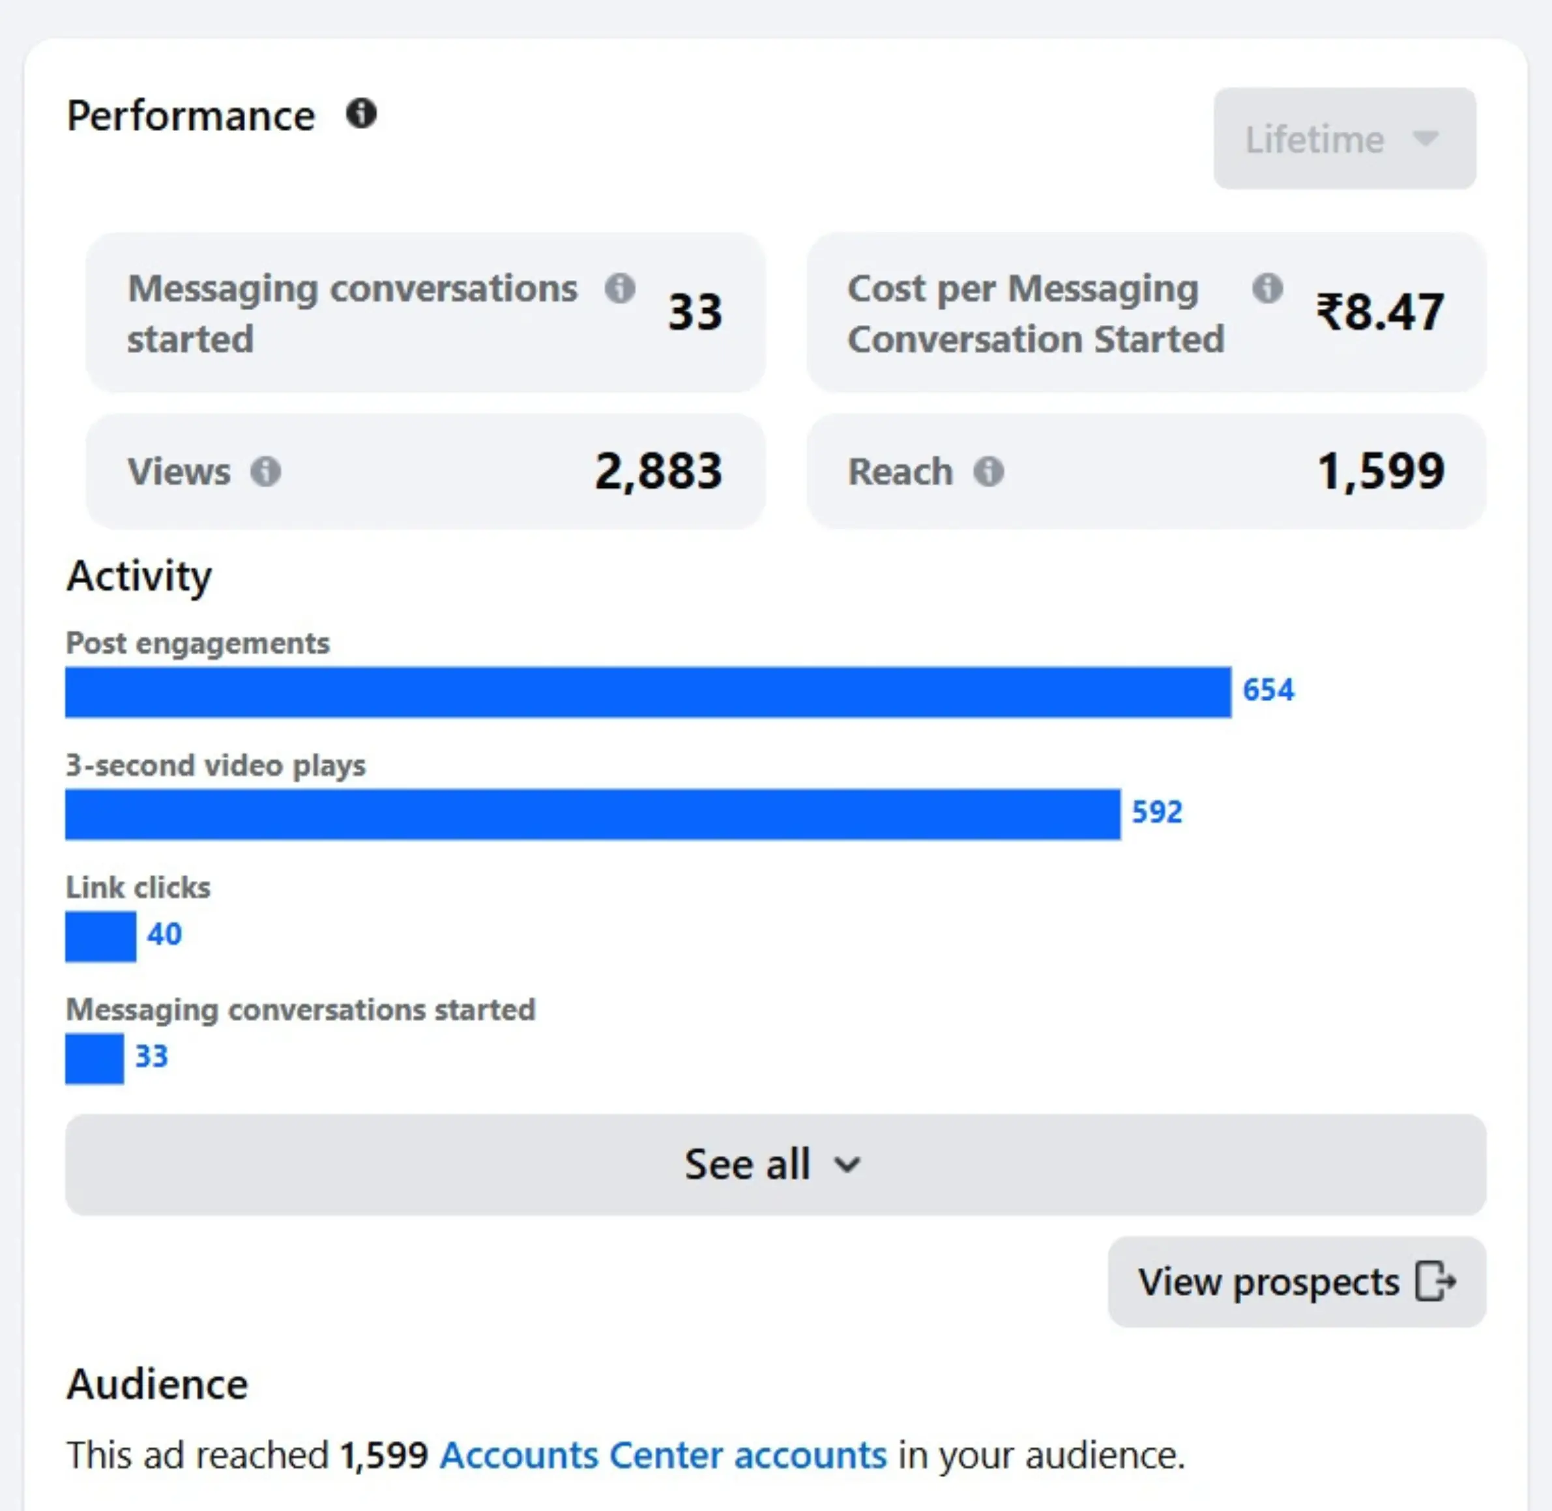Click the View prospects button label
The image size is (1552, 1511).
point(1268,1282)
